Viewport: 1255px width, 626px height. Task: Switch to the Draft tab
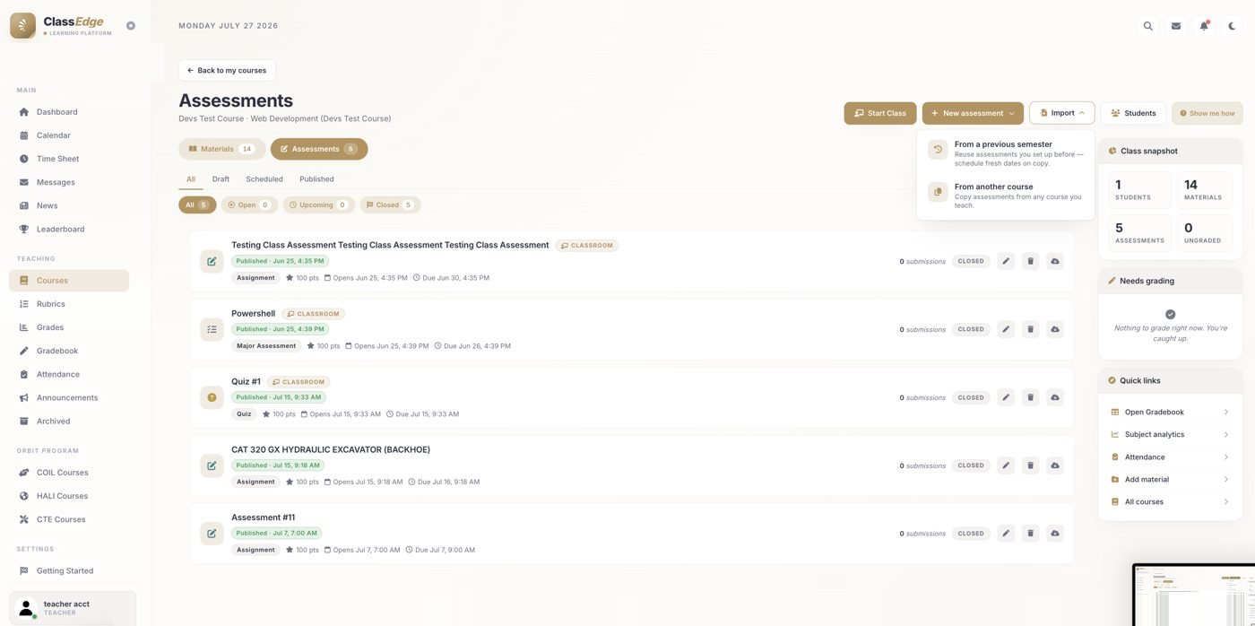(x=221, y=179)
